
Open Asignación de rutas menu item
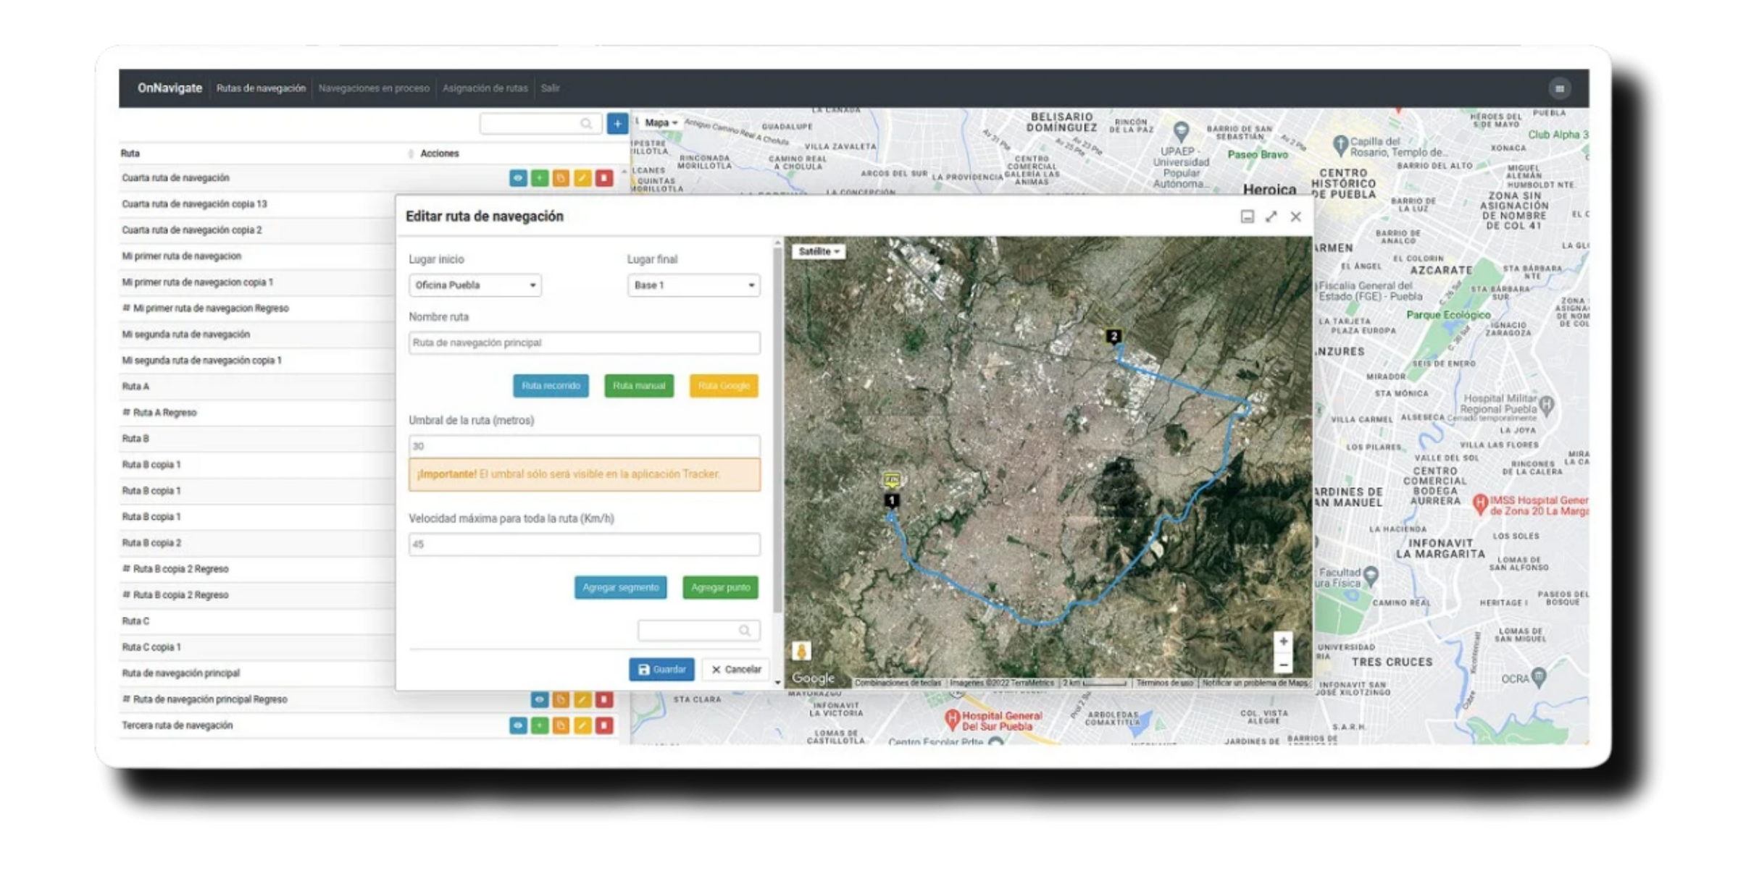485,88
